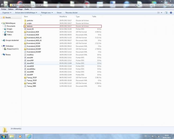
Task: Sort by the Taille column header
Action: (x=94, y=17)
